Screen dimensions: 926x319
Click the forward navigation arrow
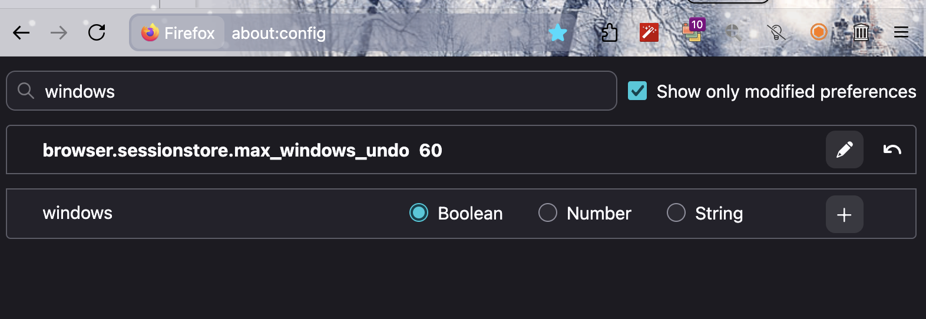[x=59, y=33]
